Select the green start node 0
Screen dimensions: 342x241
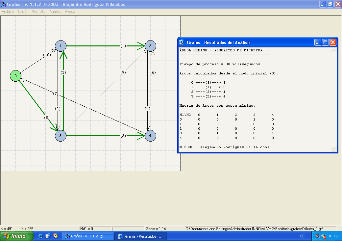pyautogui.click(x=15, y=76)
